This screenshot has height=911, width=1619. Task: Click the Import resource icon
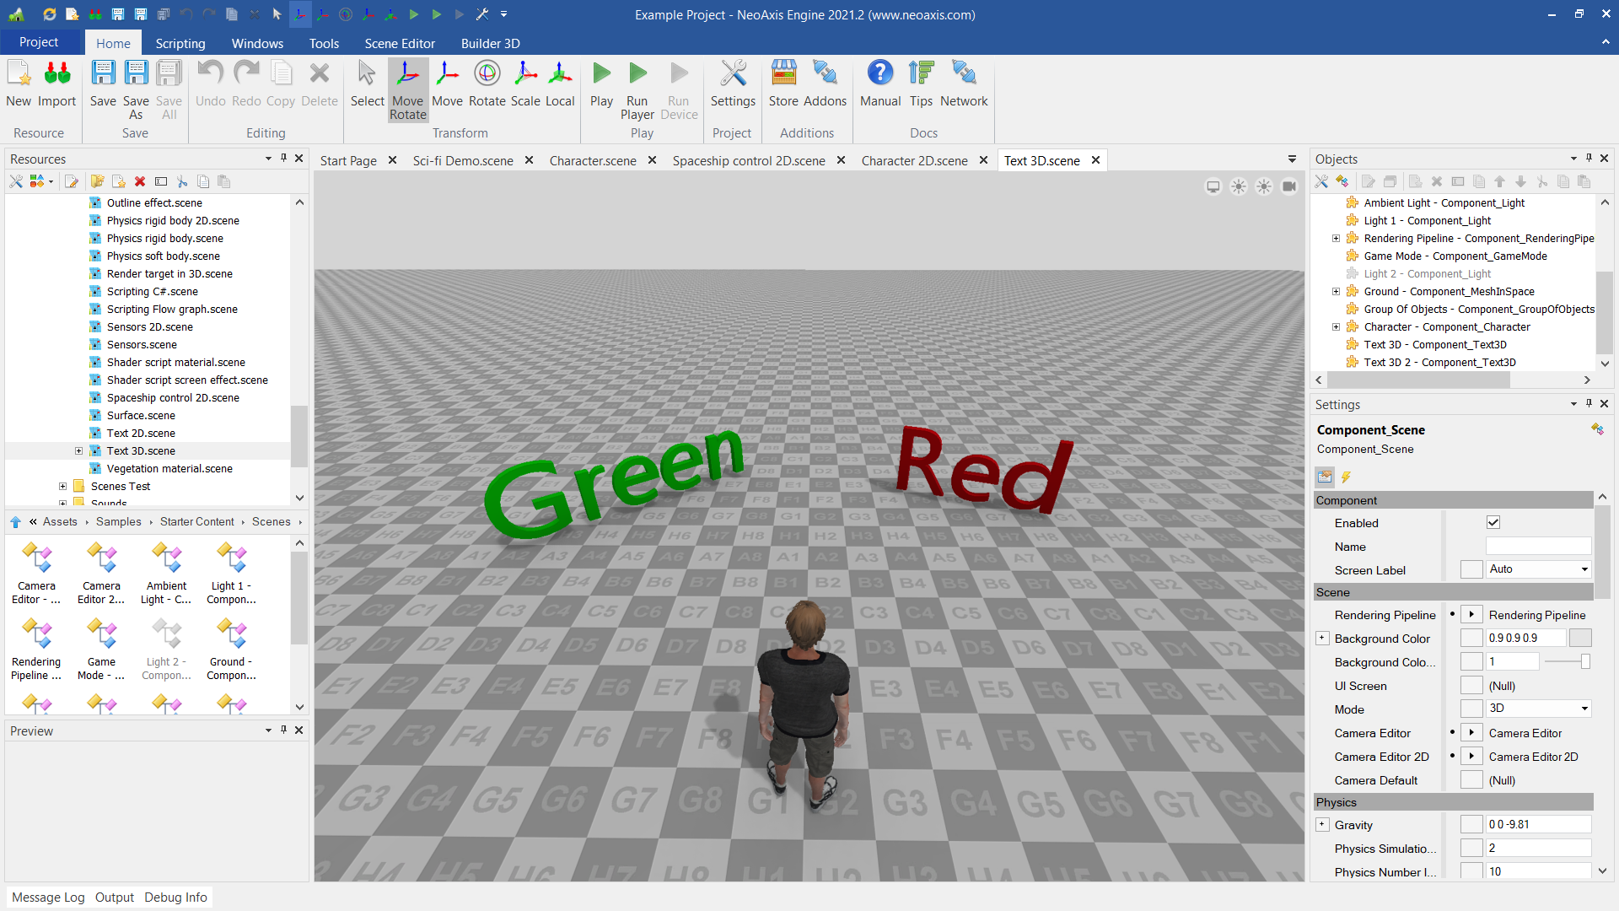coord(56,83)
